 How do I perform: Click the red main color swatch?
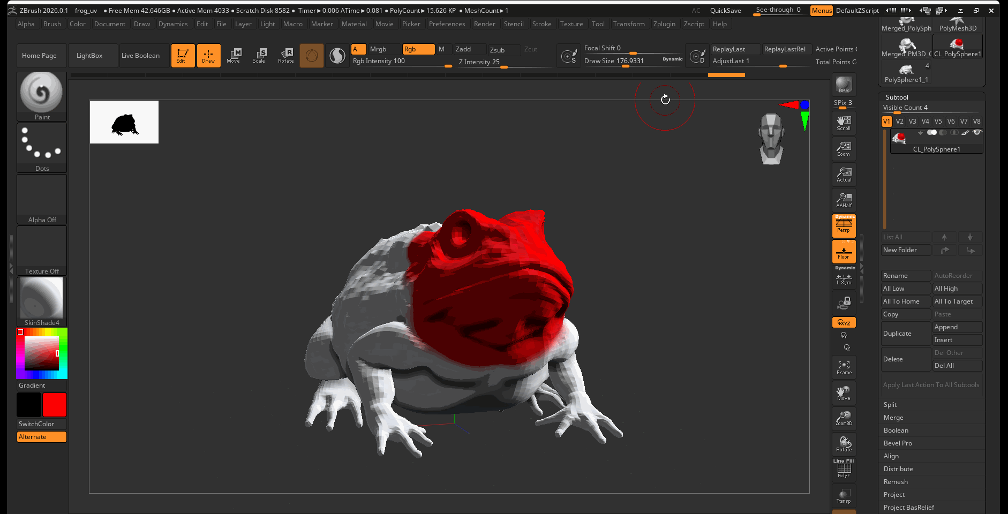pyautogui.click(x=55, y=405)
